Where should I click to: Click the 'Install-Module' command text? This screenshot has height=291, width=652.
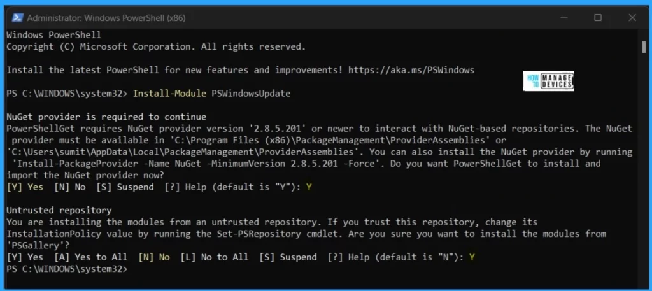(169, 94)
